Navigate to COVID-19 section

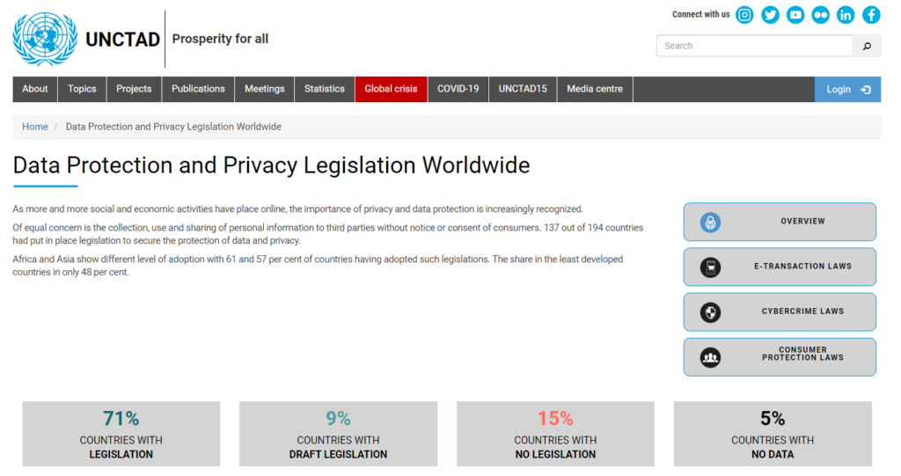[x=458, y=89]
